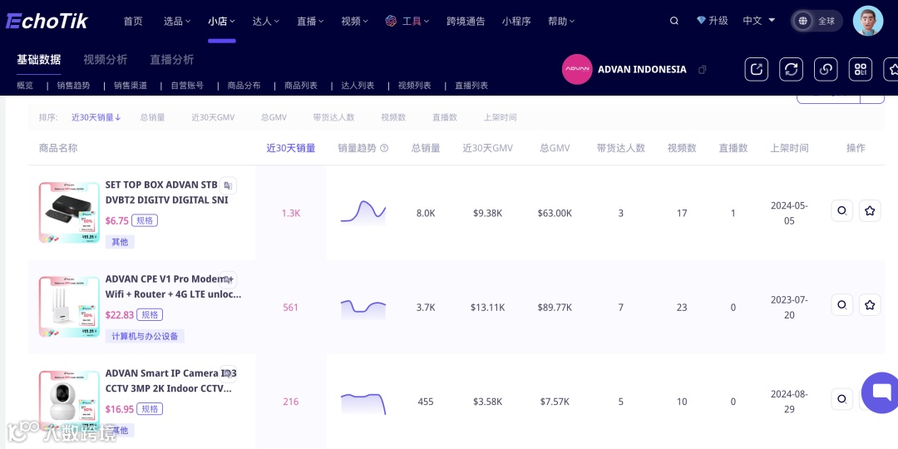Screen dimensions: 898x449
Task: Open Smart IP Camera product thumbnail
Action: [x=69, y=400]
